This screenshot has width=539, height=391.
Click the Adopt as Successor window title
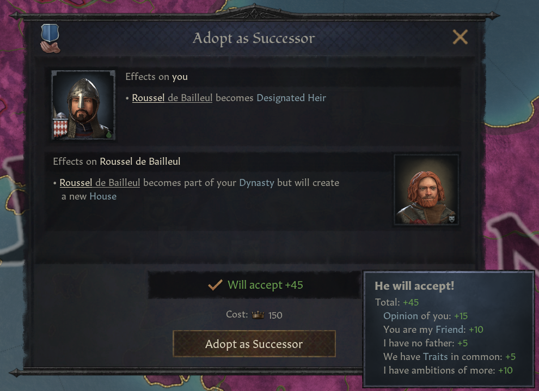(x=254, y=39)
